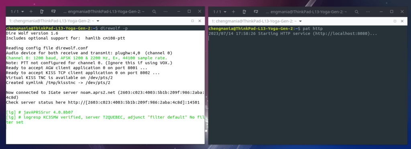Expand the 1 / 1 tab switcher on right
The image size is (411, 149).
click(x=220, y=12)
